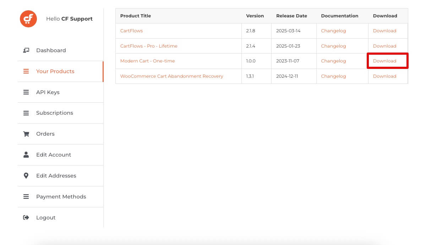Click the version cell 2.1.4

pos(251,46)
